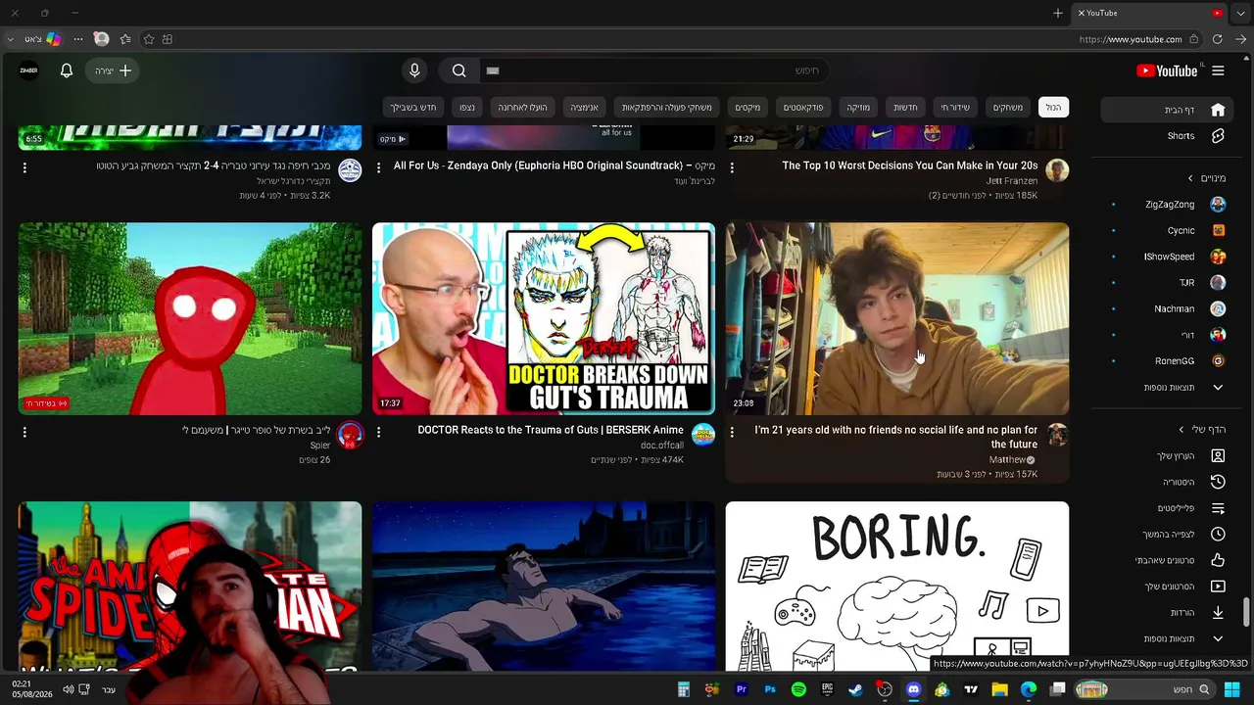1254x705 pixels.
Task: Expand more results below Downloads (הורדות)
Action: coord(1168,638)
